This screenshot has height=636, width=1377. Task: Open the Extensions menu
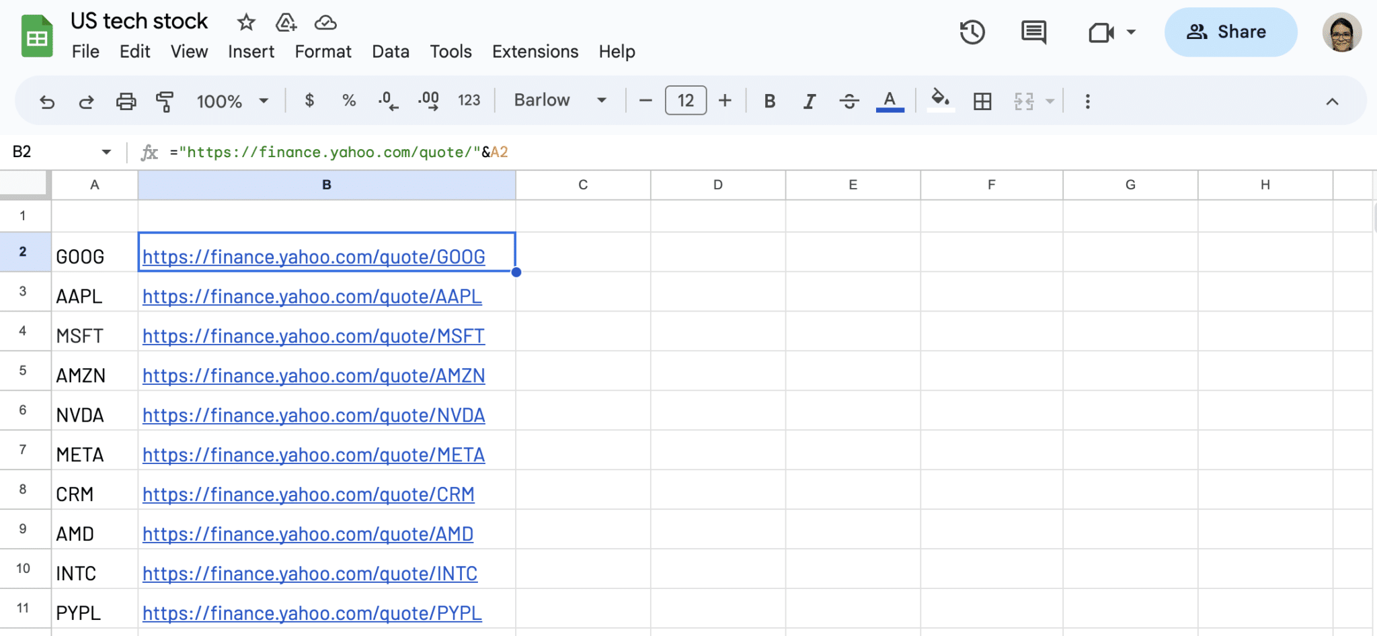coord(535,51)
